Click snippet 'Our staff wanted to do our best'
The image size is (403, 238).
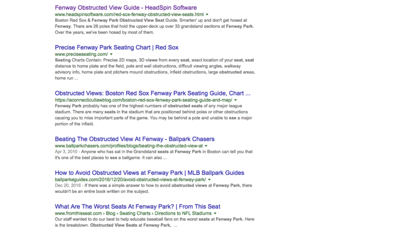[154, 222]
